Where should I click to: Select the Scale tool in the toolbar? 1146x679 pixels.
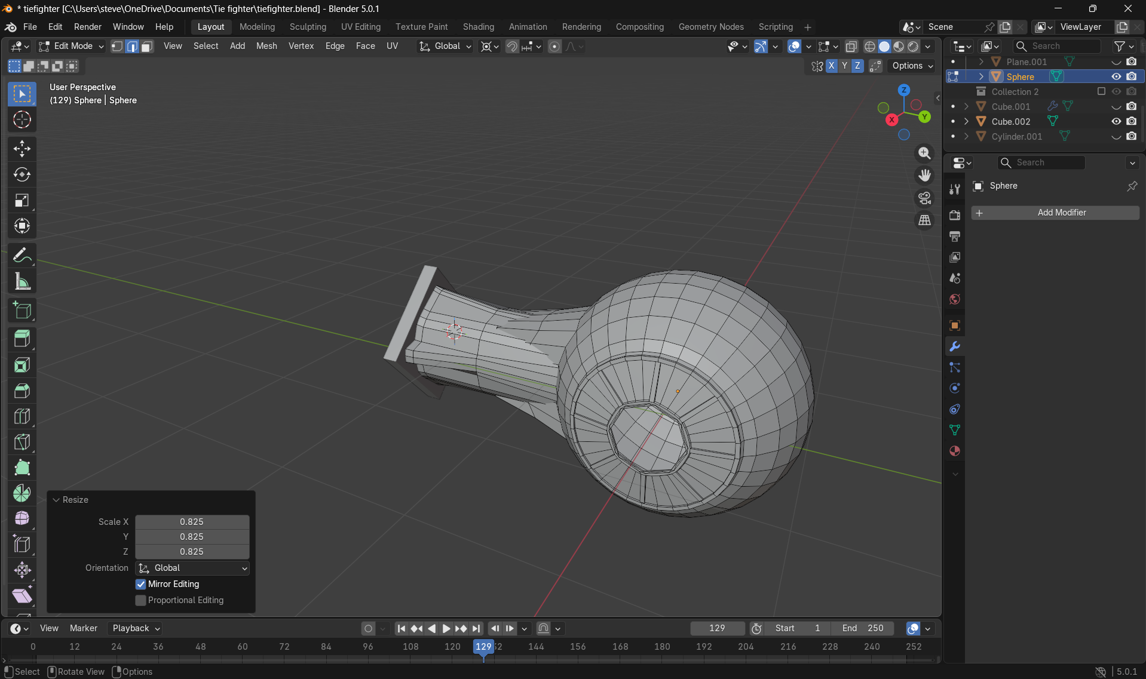point(22,200)
